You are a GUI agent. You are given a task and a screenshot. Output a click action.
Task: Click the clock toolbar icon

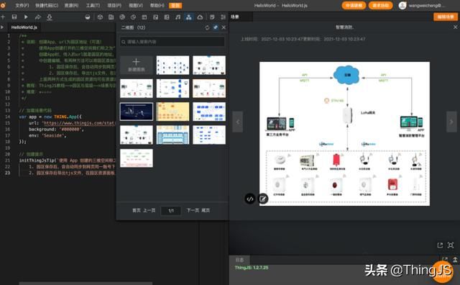pos(133,17)
